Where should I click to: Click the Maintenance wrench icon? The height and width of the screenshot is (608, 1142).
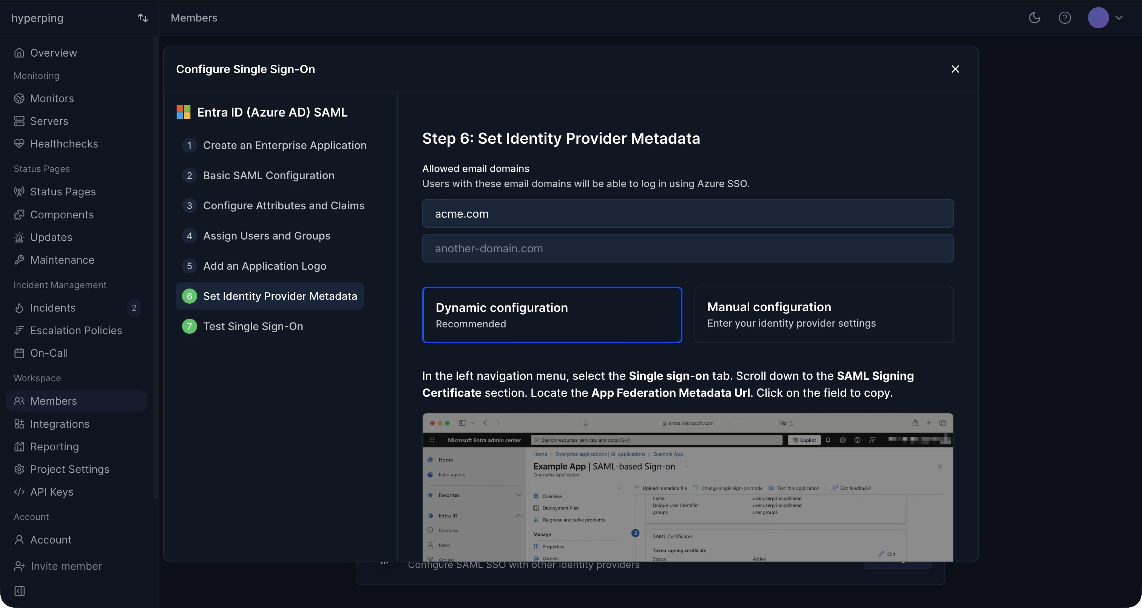pos(19,259)
